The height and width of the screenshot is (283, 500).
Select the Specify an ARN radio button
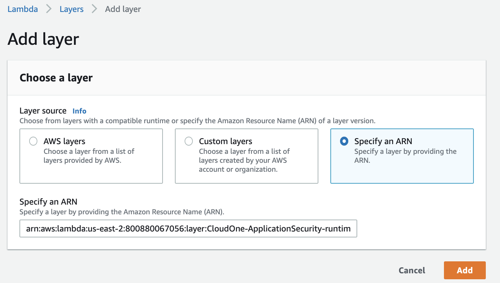tap(344, 141)
